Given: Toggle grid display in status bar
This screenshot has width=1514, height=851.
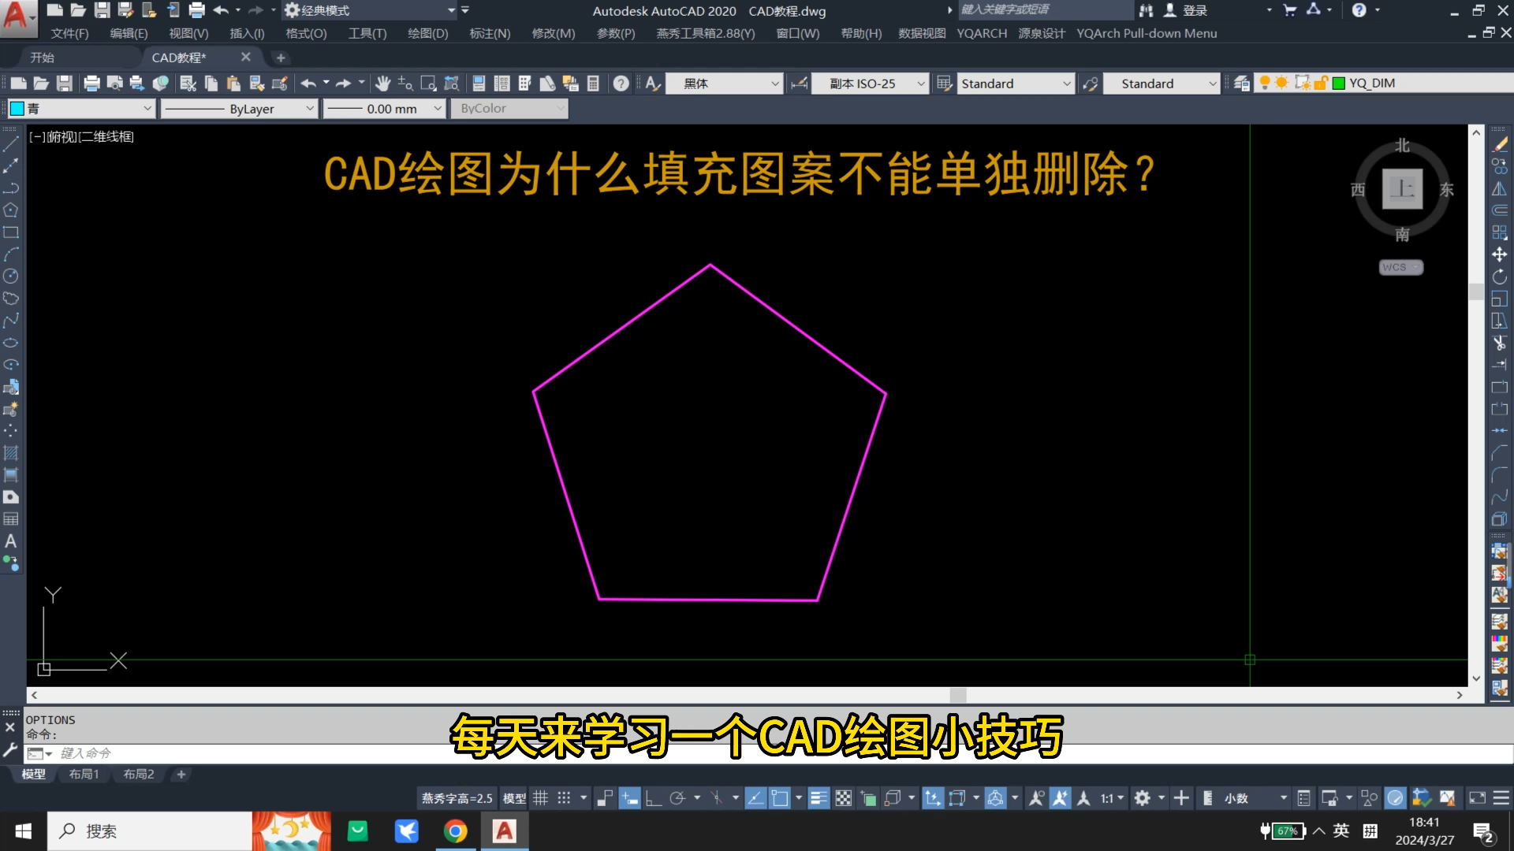Looking at the screenshot, I should tap(540, 798).
